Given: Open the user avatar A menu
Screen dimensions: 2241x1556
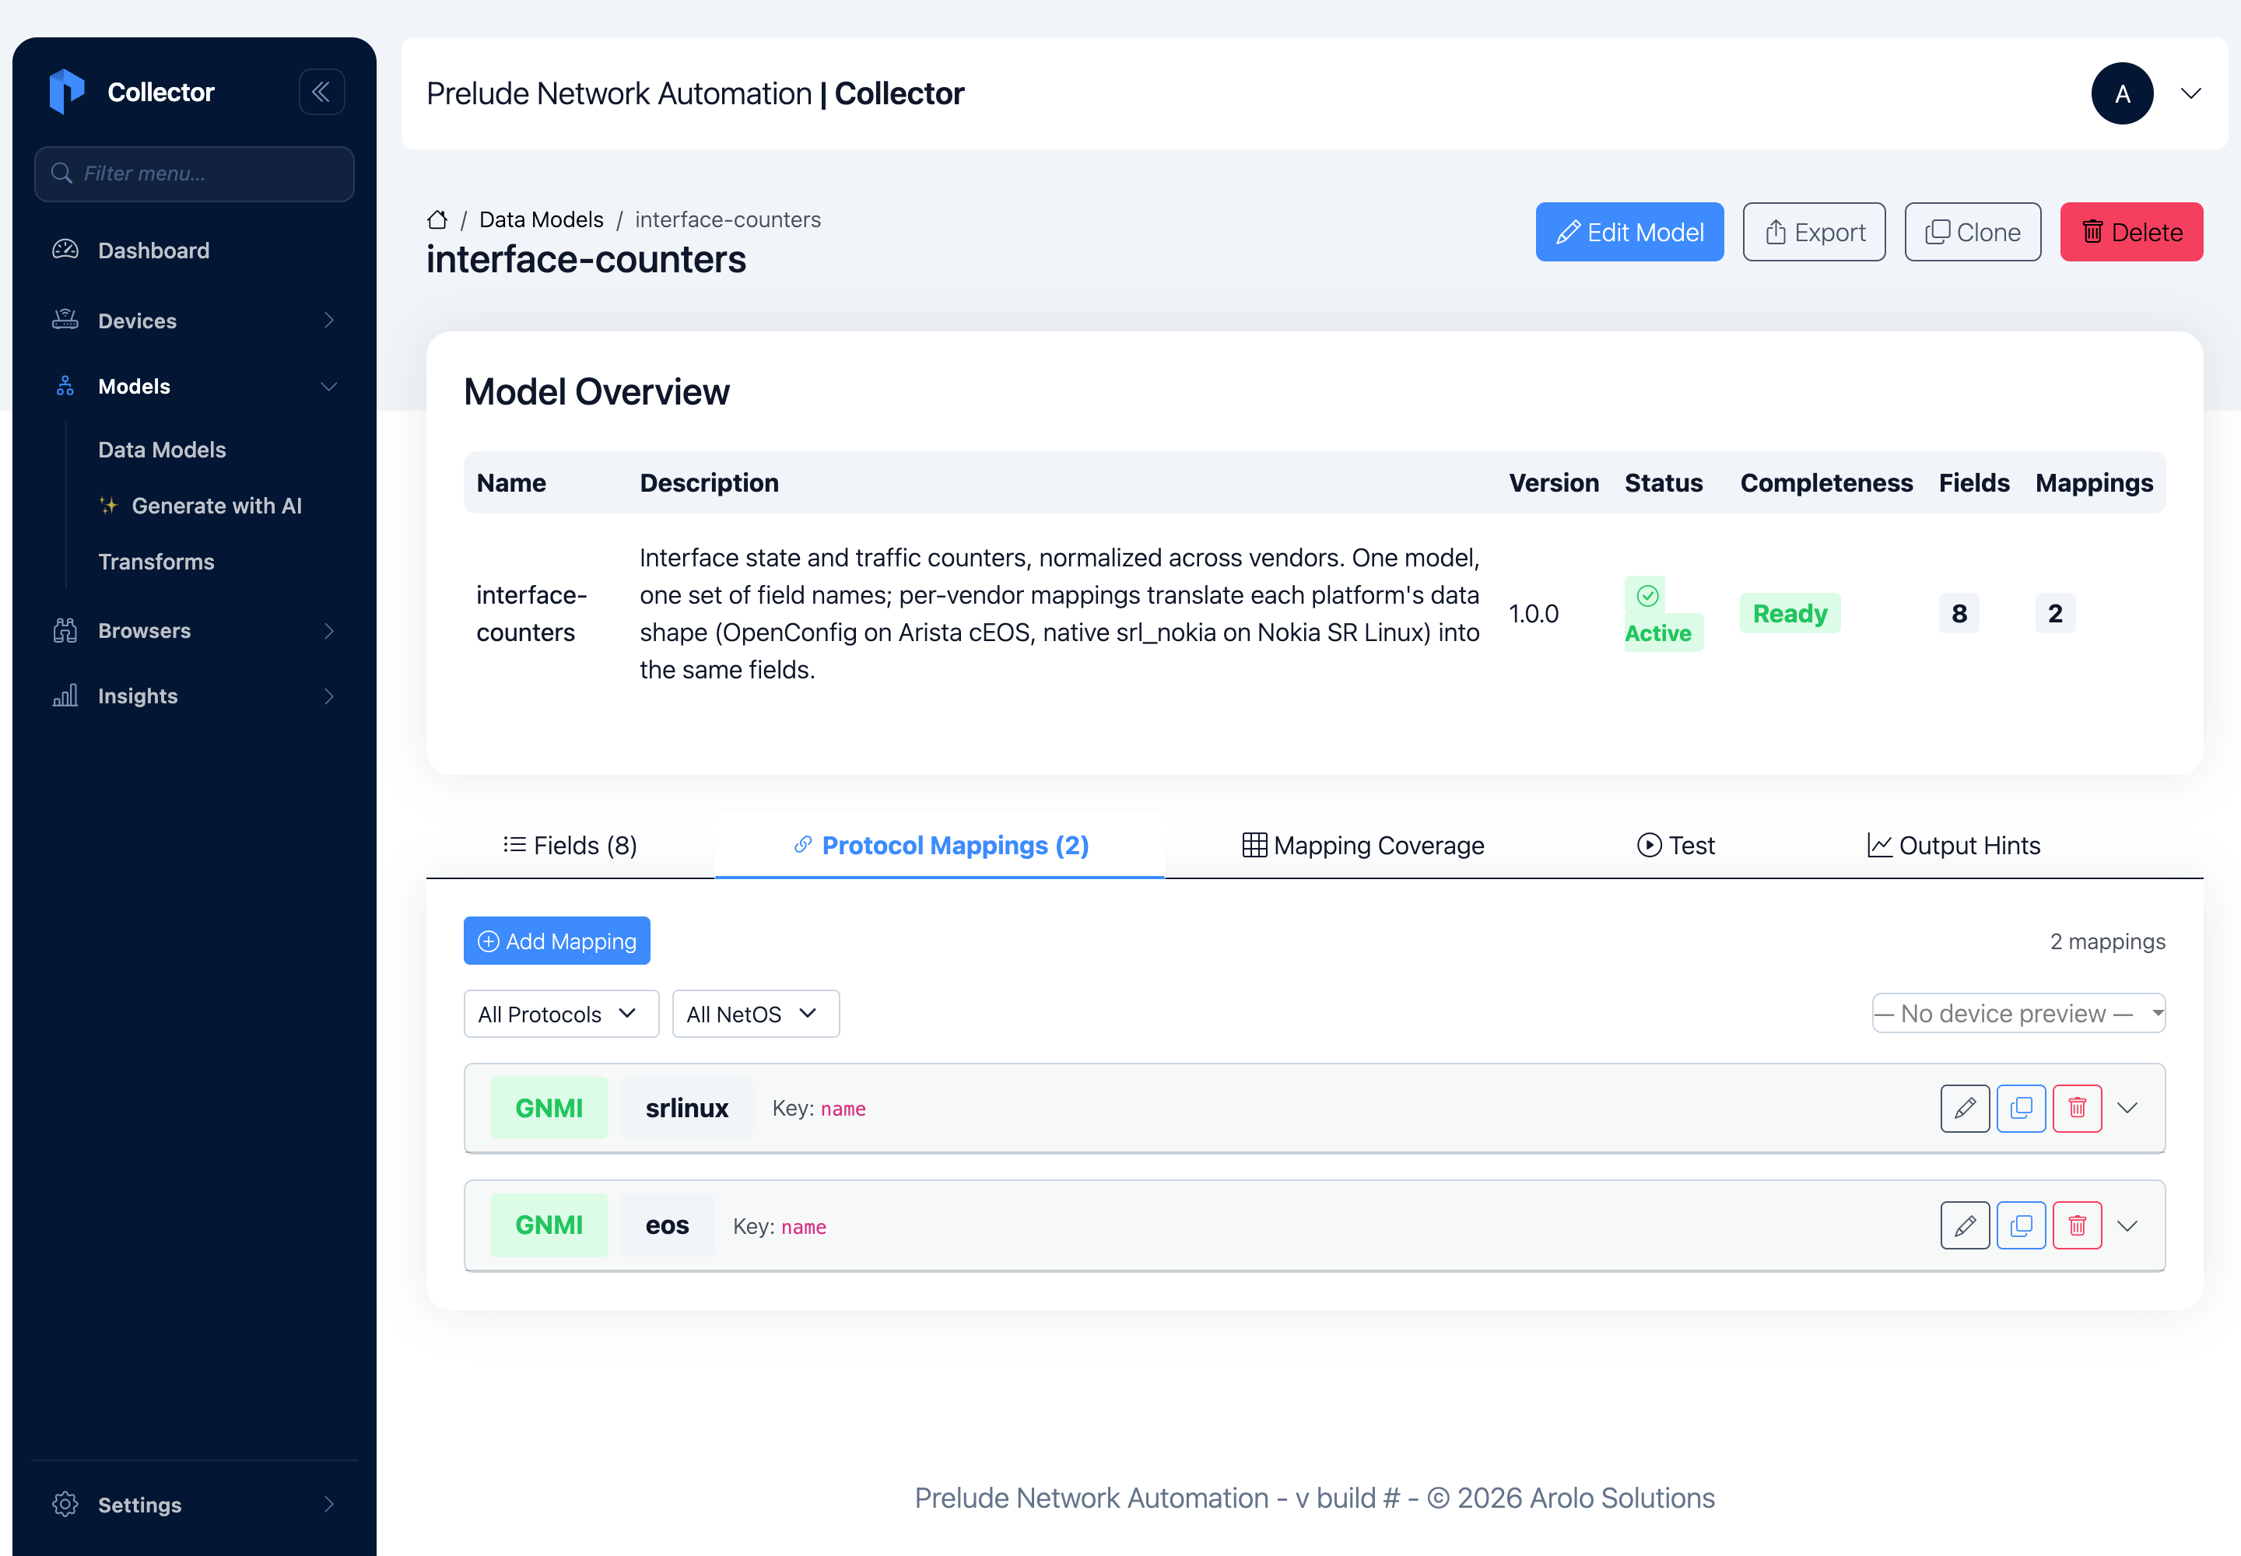Looking at the screenshot, I should (2122, 93).
